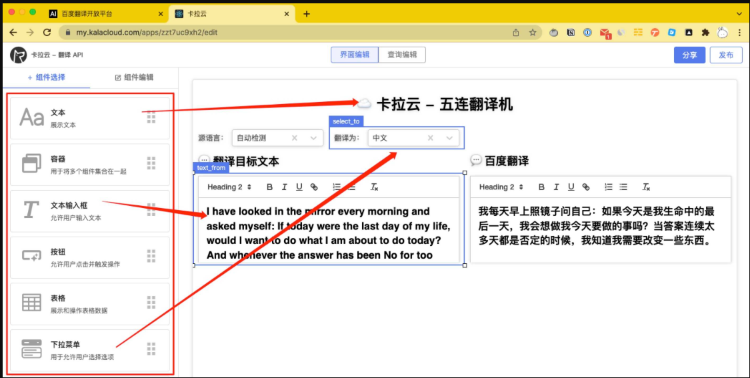
Task: Toggle underline in the 百度翻译 editor
Action: point(571,187)
